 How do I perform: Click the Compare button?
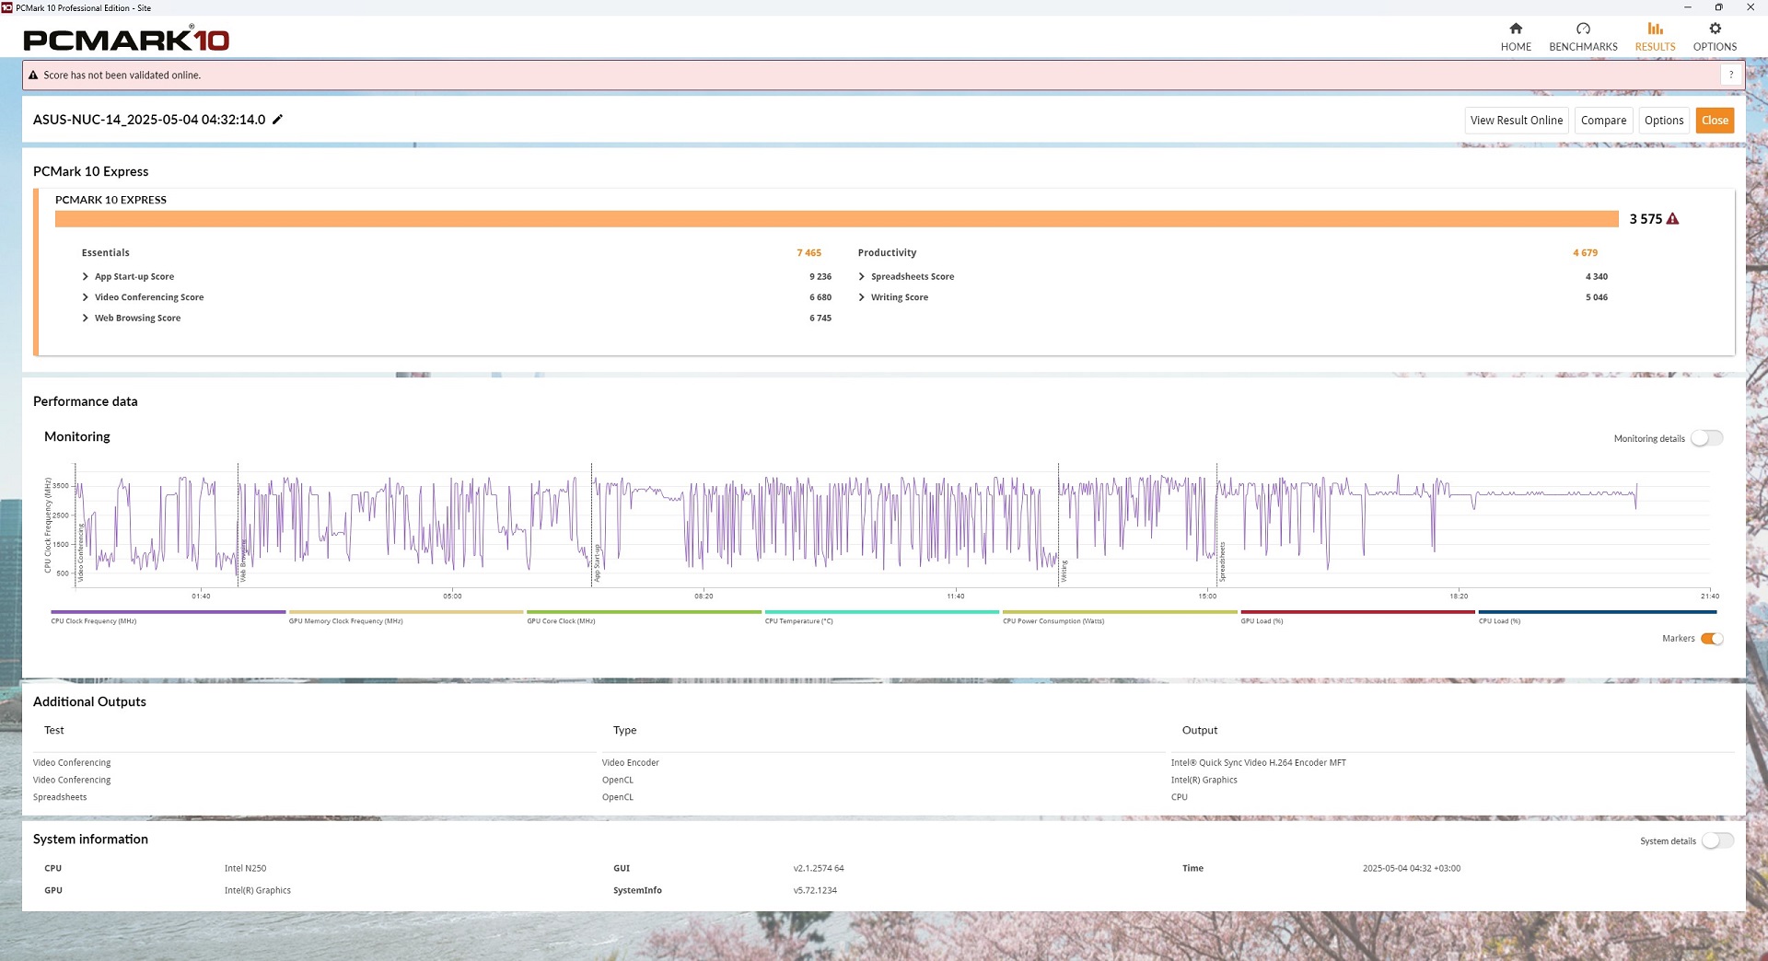tap(1603, 121)
